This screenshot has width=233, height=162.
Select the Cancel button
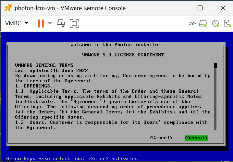(161, 138)
